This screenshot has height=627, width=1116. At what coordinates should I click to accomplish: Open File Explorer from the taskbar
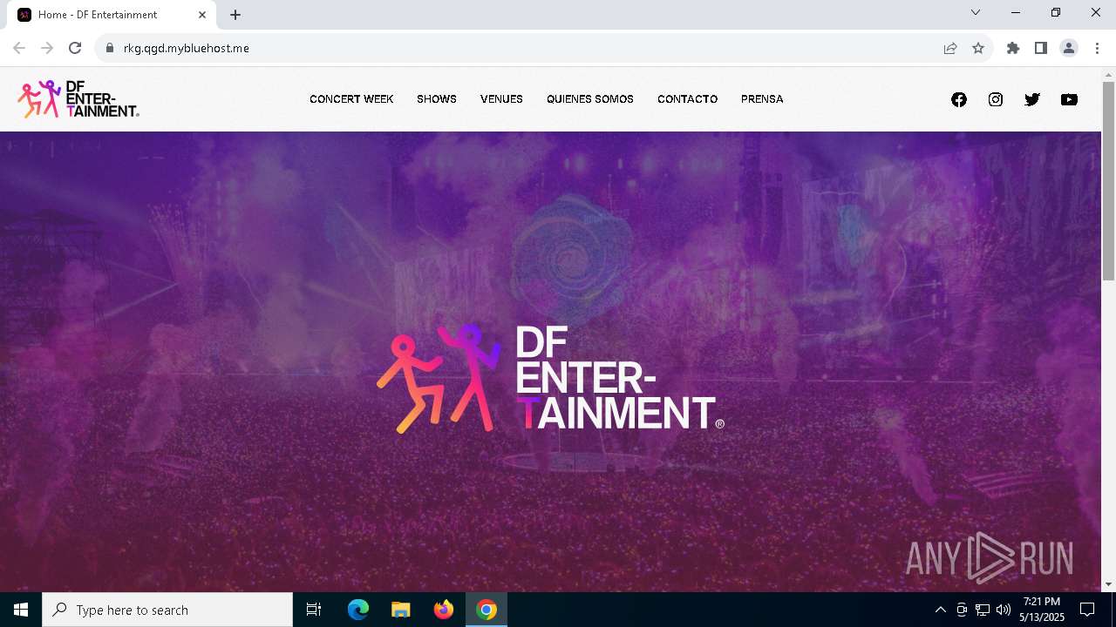point(401,610)
